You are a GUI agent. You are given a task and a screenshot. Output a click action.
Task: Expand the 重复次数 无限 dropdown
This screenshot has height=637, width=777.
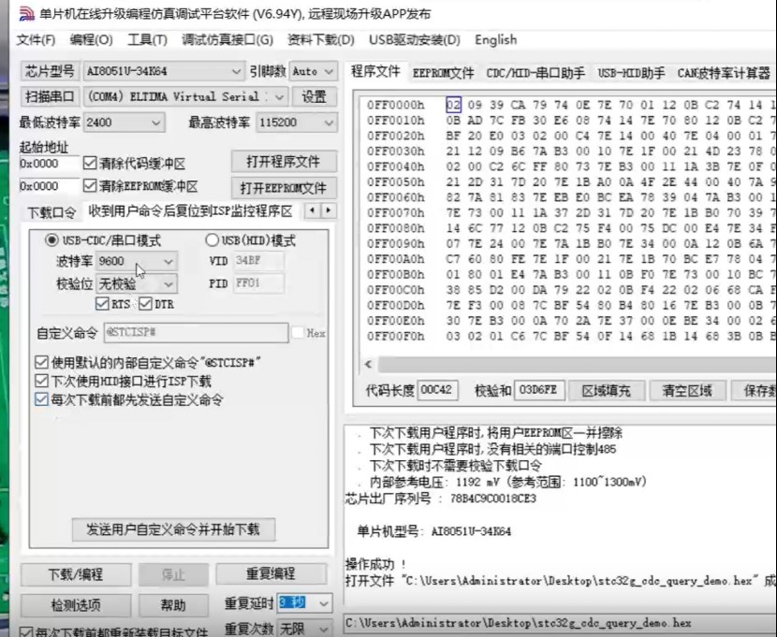pos(324,629)
